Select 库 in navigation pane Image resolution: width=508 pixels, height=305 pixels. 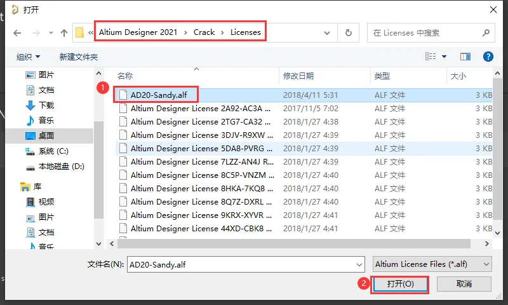[x=30, y=187]
